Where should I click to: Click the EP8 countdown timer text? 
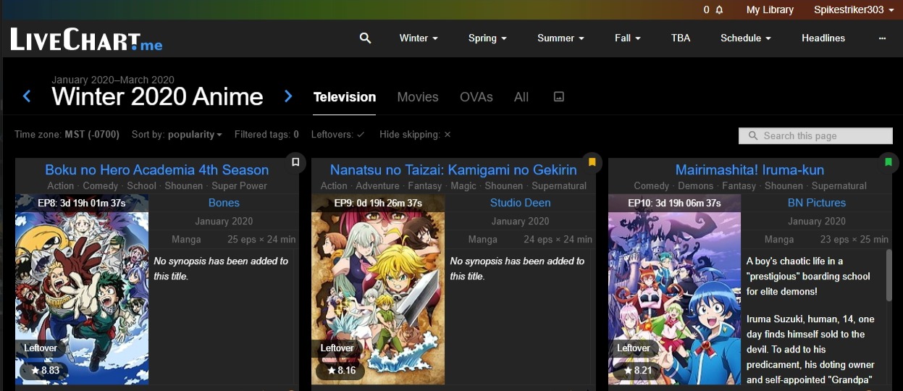[x=82, y=203]
